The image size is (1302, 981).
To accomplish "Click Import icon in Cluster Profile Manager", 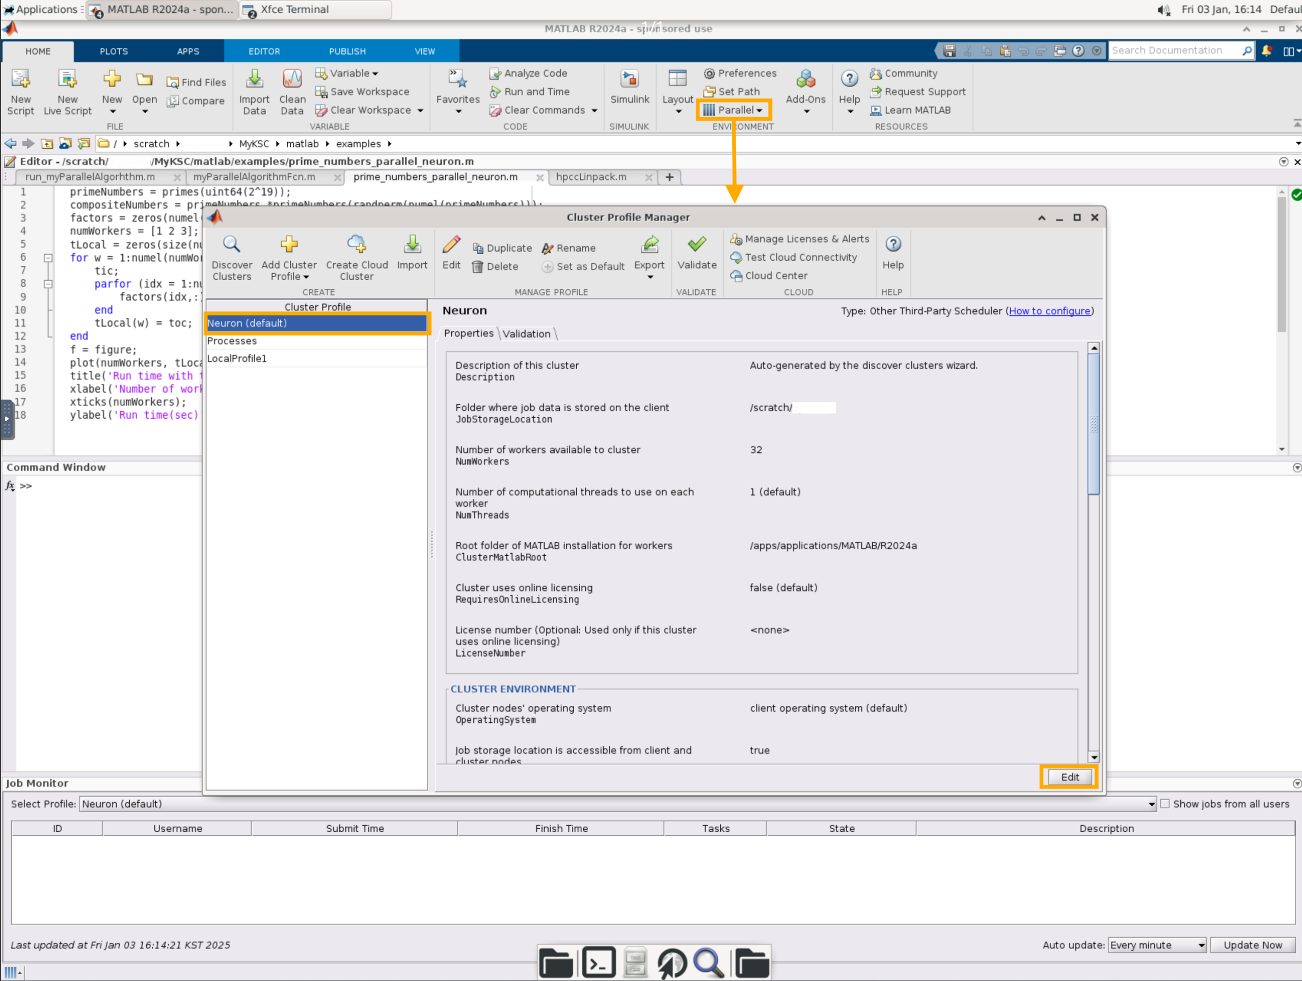I will coord(412,244).
